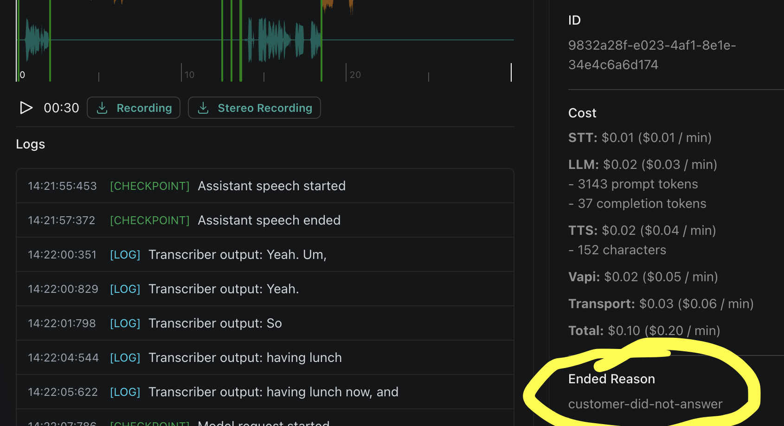This screenshot has width=784, height=426.
Task: Click the customer-did-not-answer ended reason
Action: pyautogui.click(x=645, y=404)
